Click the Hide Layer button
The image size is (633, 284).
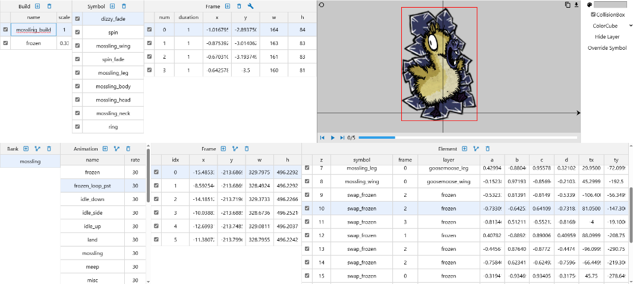point(607,37)
